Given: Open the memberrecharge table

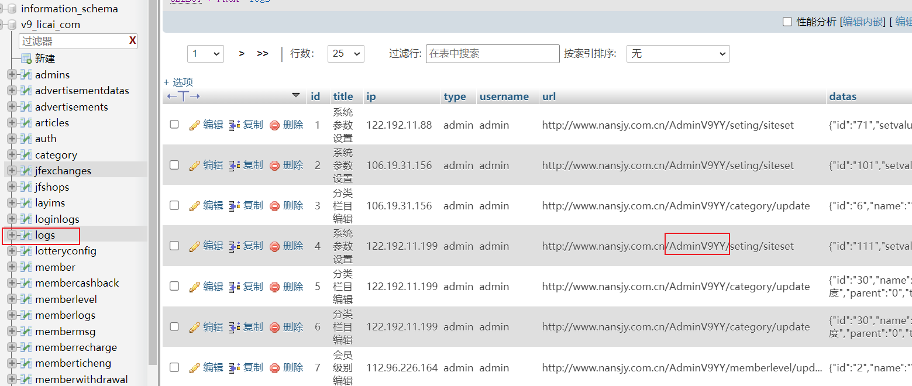Looking at the screenshot, I should [x=75, y=347].
